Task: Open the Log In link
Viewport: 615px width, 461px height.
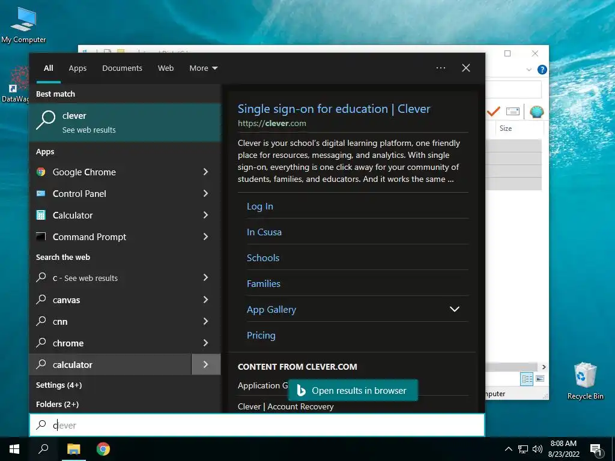Action: pos(259,206)
